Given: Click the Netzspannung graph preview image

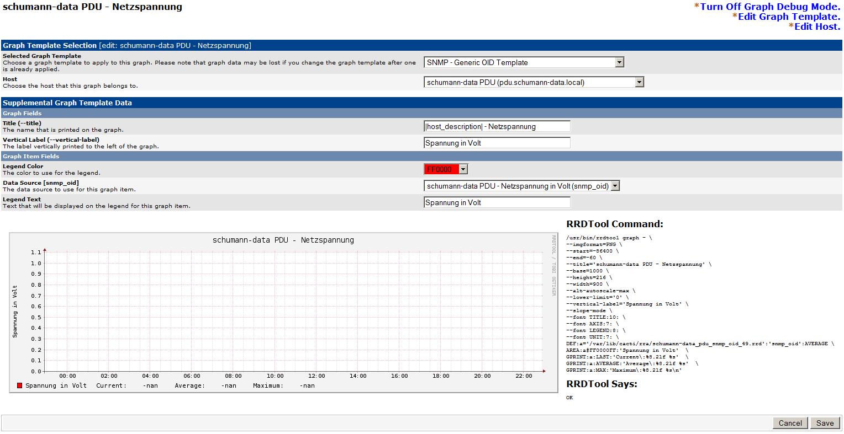Looking at the screenshot, I should coord(284,313).
